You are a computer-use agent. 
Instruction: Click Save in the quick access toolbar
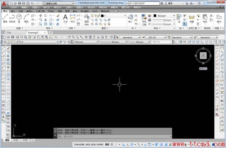coord(20,3)
